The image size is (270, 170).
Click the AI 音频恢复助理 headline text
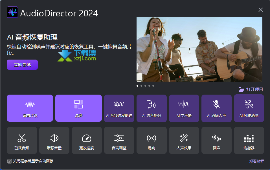tap(32, 37)
